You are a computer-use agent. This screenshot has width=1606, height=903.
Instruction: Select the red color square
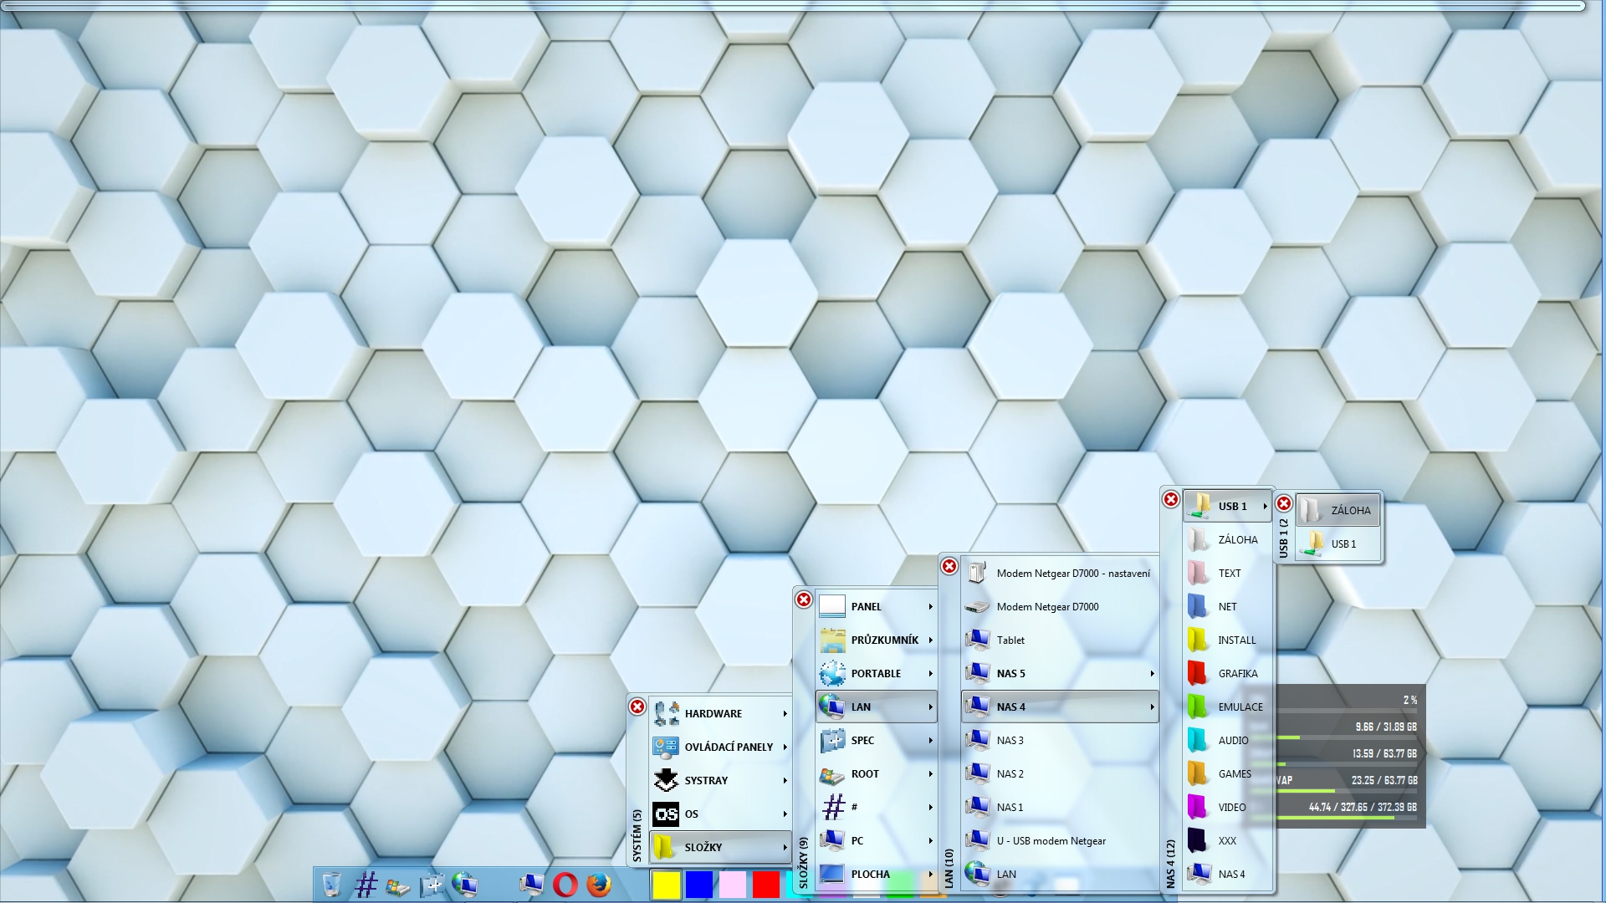[x=766, y=885]
